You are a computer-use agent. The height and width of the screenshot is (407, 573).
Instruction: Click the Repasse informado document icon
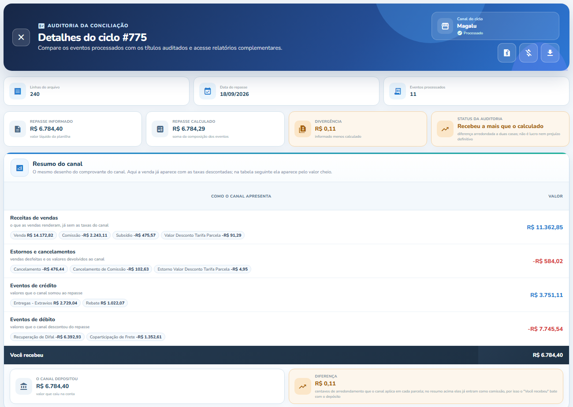pyautogui.click(x=18, y=129)
